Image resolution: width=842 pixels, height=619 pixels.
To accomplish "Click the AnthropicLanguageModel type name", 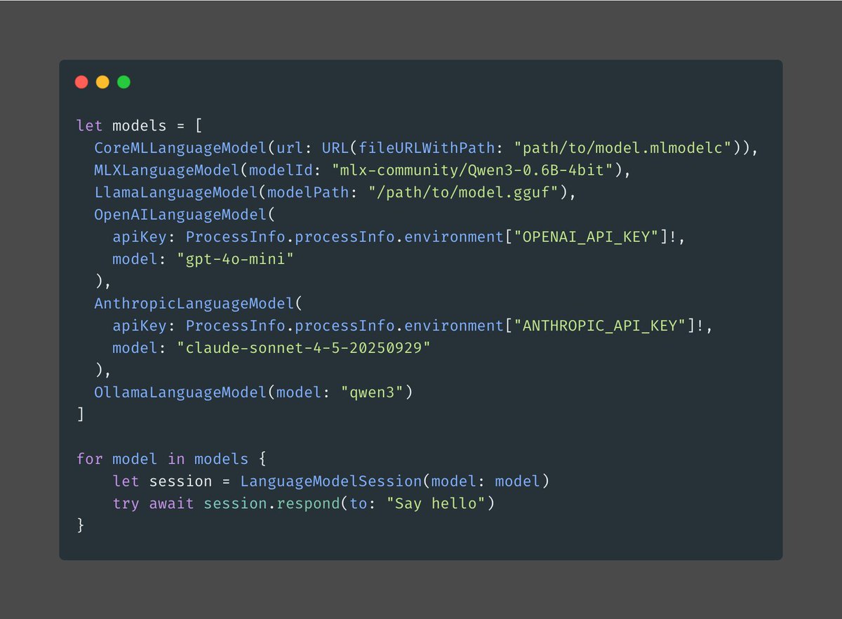I will (194, 304).
